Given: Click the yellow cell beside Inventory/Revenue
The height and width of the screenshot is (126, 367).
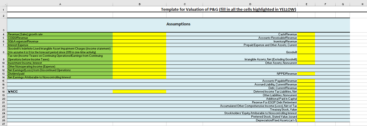Looking at the screenshot, I should coord(306,42).
